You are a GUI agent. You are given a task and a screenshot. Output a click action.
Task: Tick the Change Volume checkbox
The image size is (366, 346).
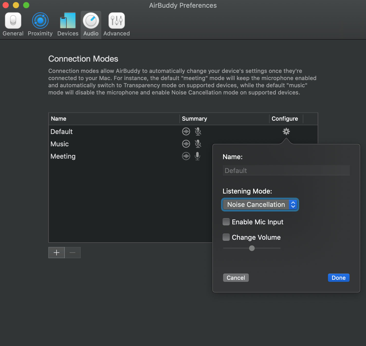(x=226, y=237)
